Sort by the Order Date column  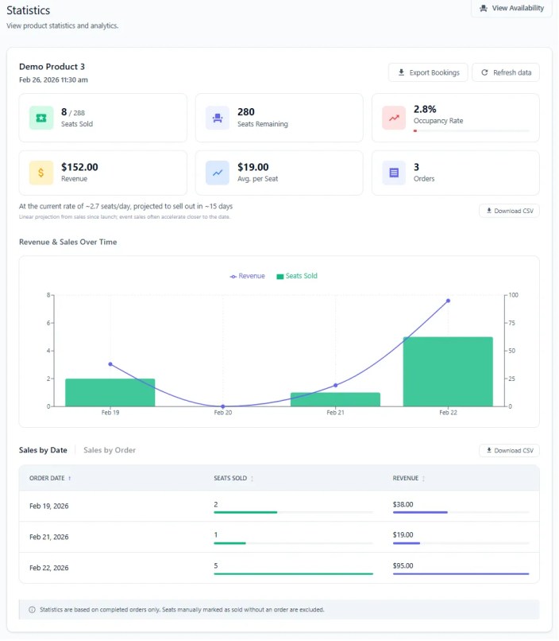click(50, 478)
